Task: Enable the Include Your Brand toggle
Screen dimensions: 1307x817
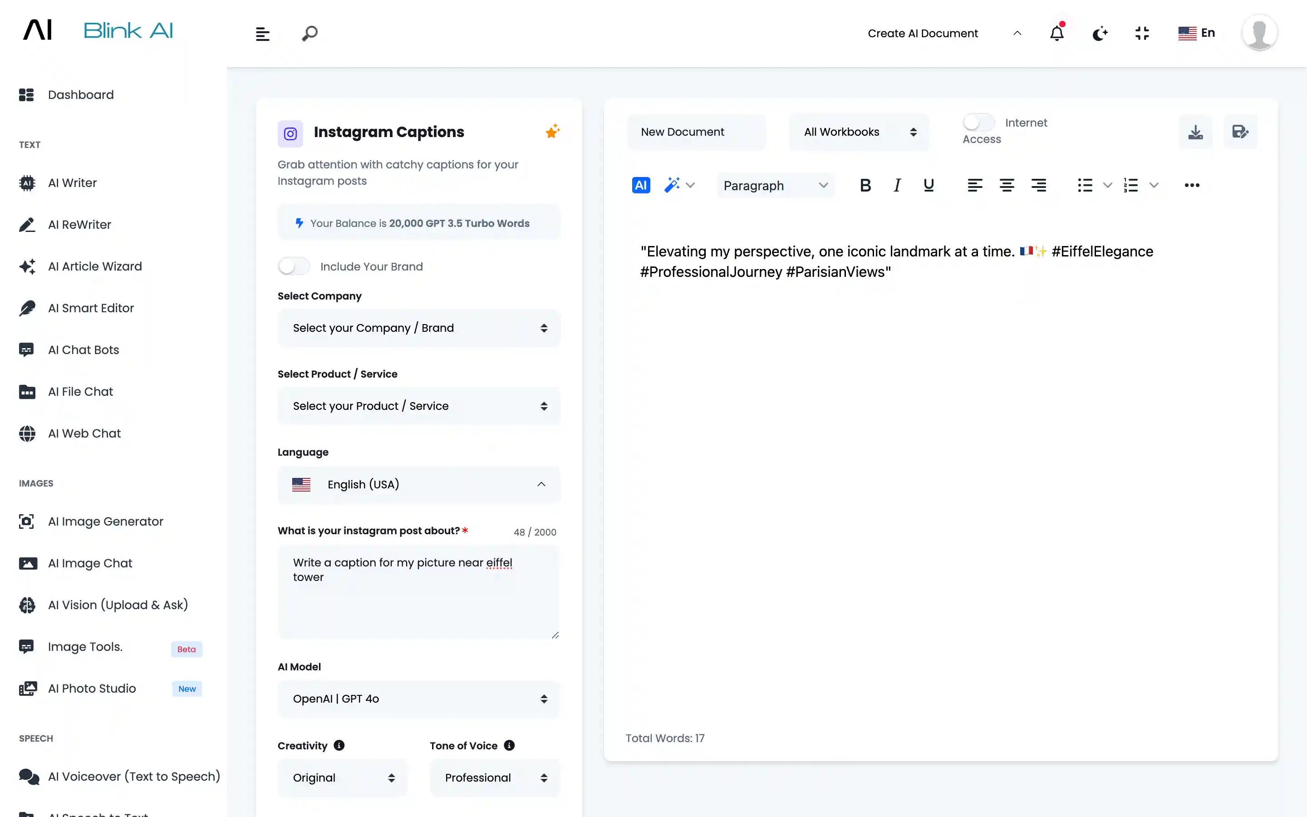Action: point(294,266)
